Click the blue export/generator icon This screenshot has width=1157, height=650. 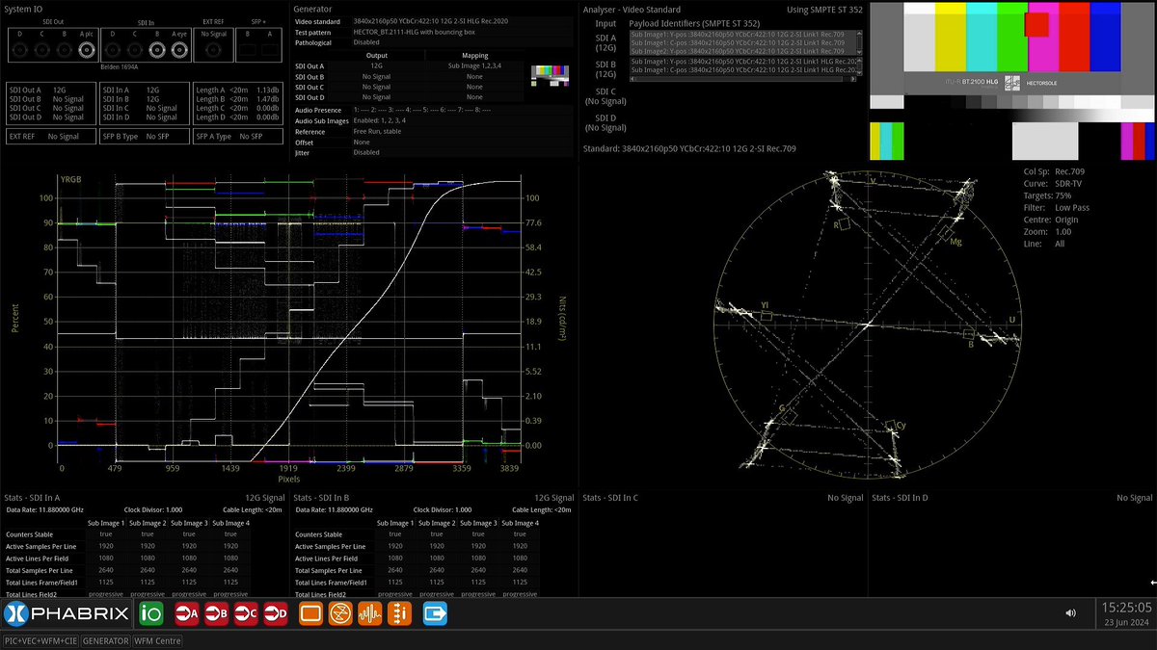(x=435, y=612)
